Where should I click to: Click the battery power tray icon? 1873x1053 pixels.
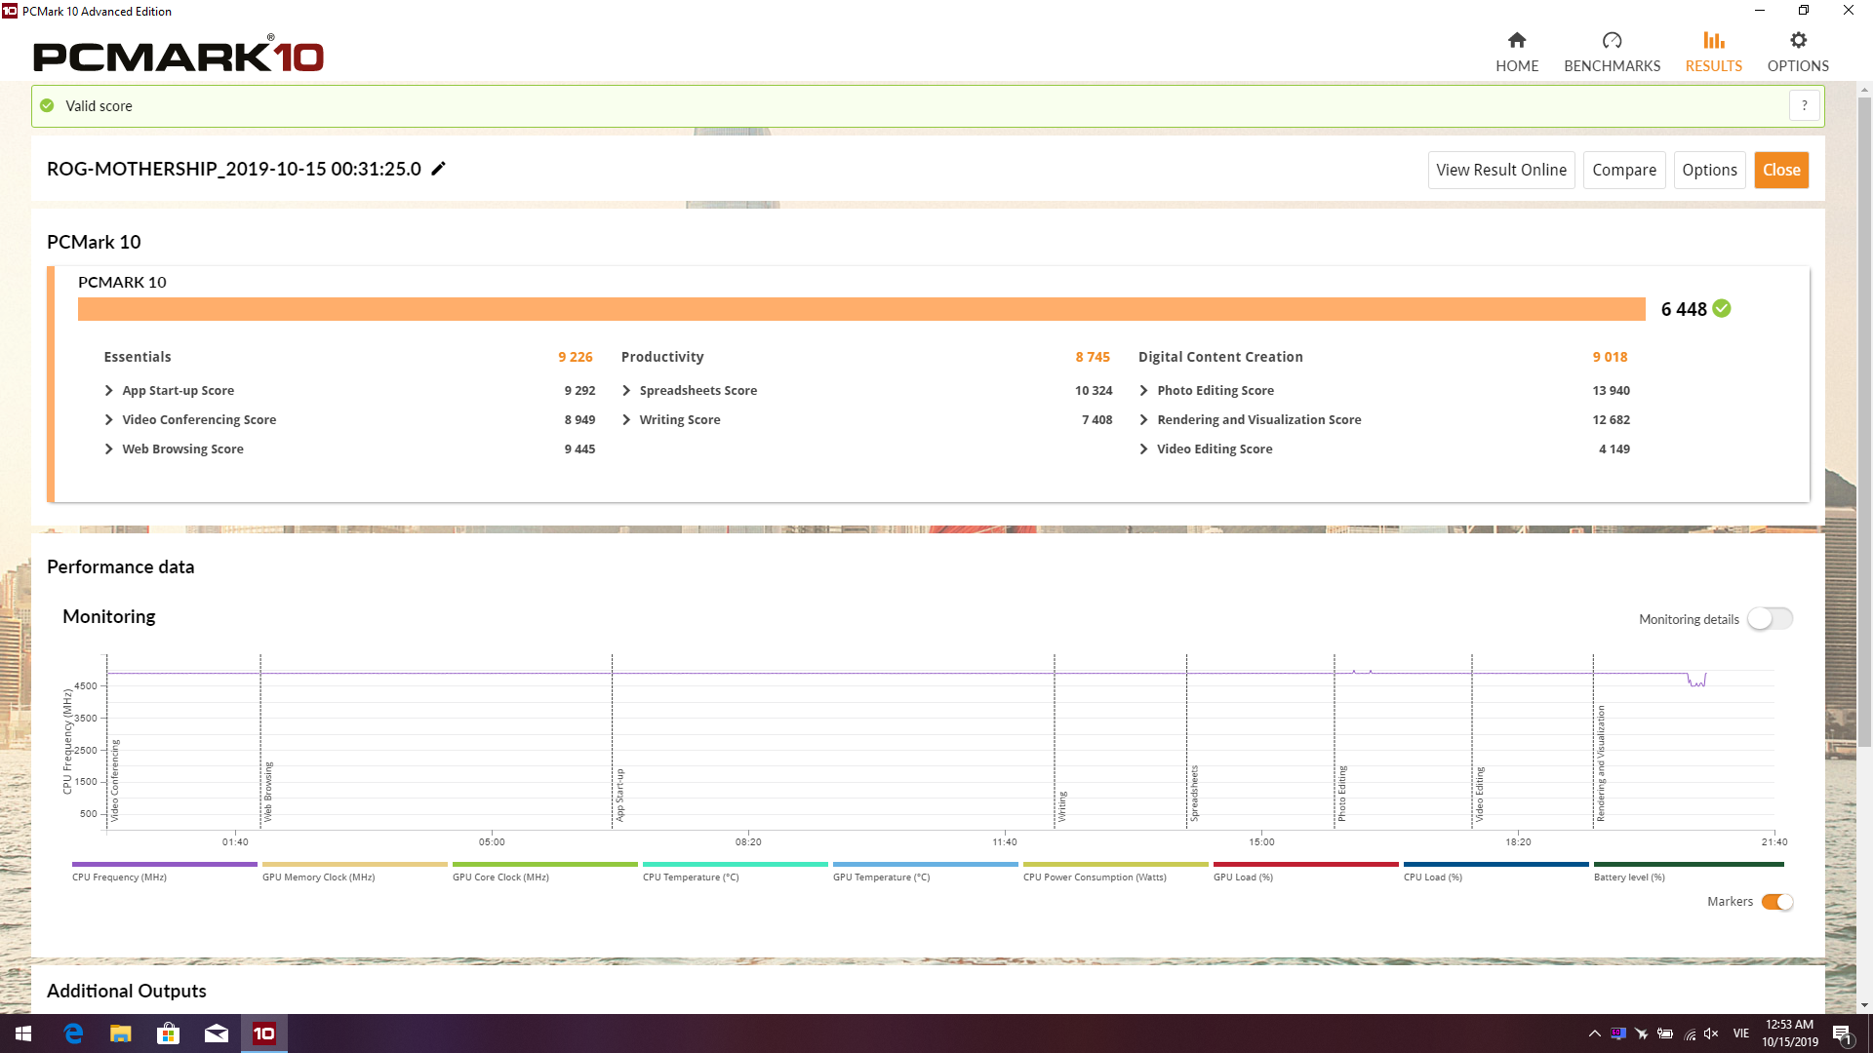pyautogui.click(x=1665, y=1033)
